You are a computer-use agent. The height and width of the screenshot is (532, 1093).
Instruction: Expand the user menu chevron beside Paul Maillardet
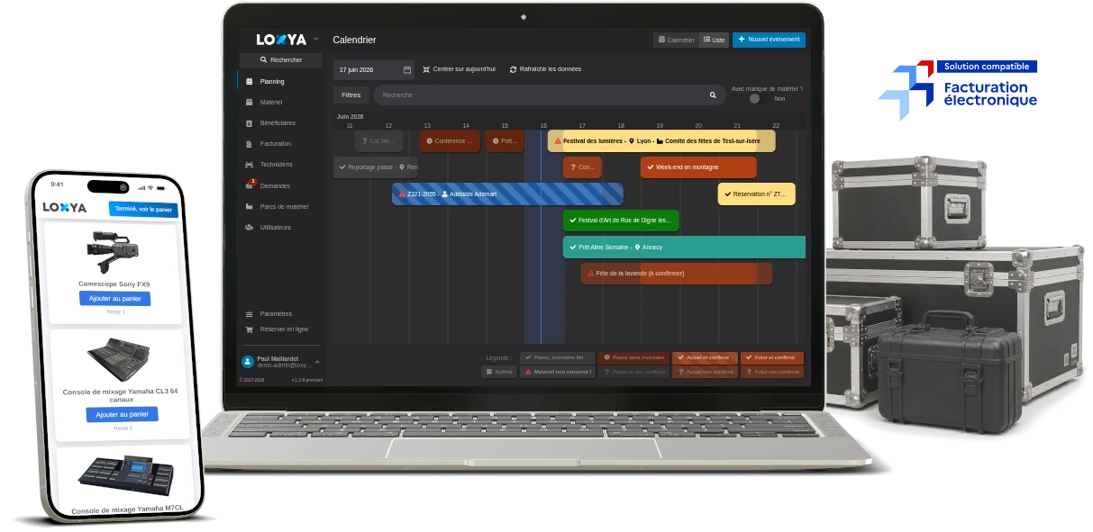(317, 362)
